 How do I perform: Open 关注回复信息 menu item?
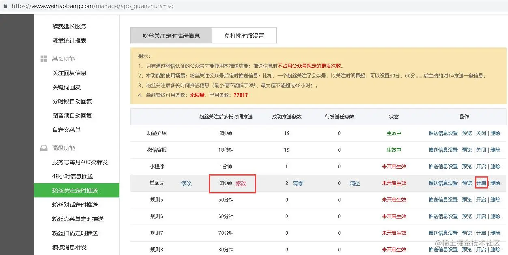(69, 73)
